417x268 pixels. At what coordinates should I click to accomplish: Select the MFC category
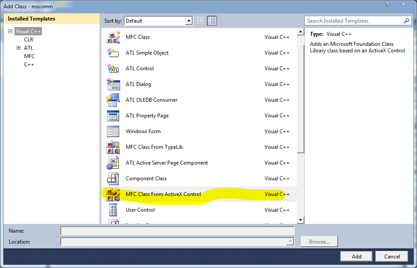29,56
